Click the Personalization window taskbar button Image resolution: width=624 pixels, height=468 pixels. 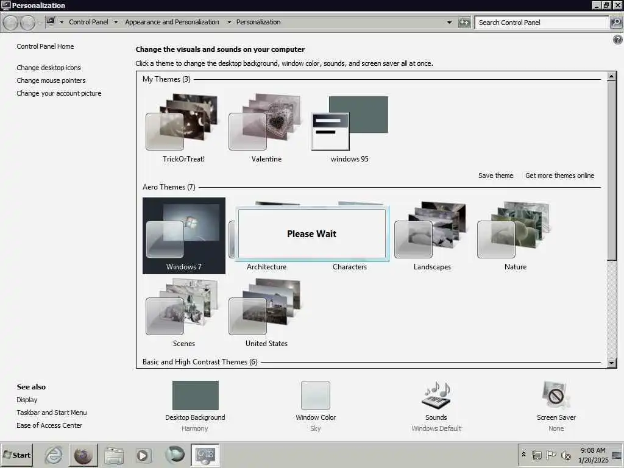(205, 455)
